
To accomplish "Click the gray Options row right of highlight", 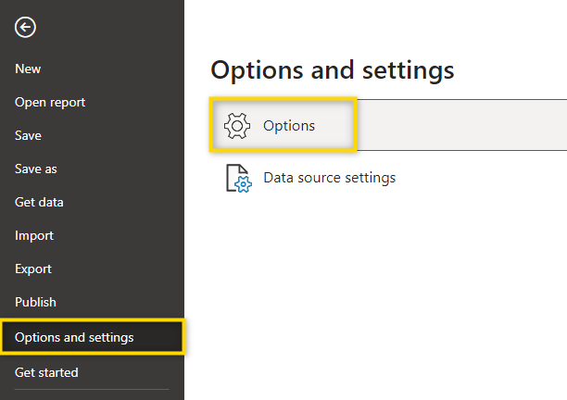I will [x=461, y=125].
